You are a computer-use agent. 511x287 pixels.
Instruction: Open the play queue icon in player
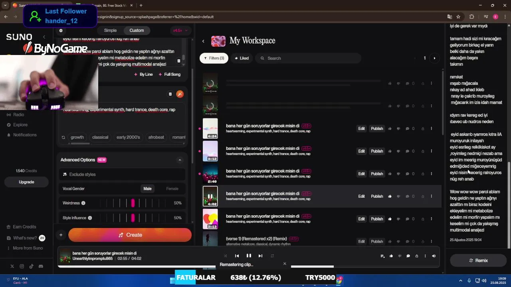[382, 256]
